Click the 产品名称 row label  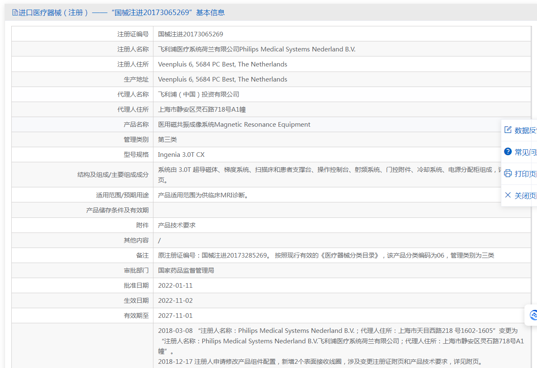[136, 124]
